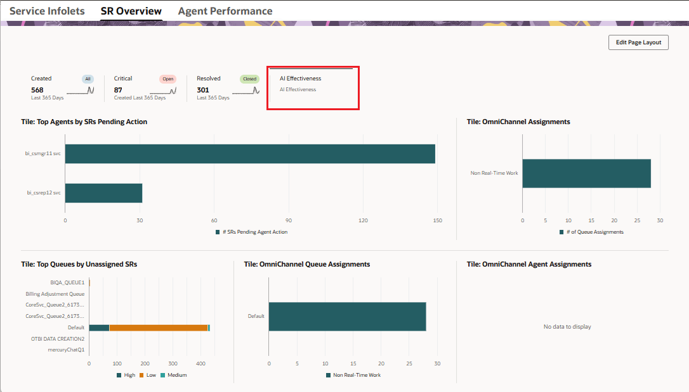689x392 pixels.
Task: Click the 568 Created count
Action: [x=37, y=90]
